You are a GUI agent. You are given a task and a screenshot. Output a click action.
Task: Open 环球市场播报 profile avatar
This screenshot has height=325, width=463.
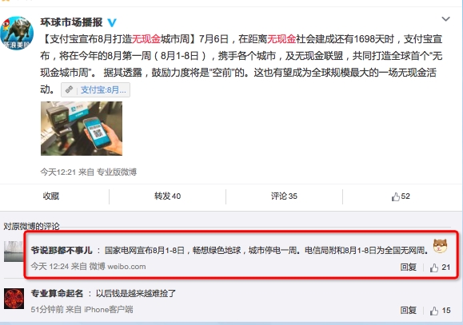click(x=17, y=33)
